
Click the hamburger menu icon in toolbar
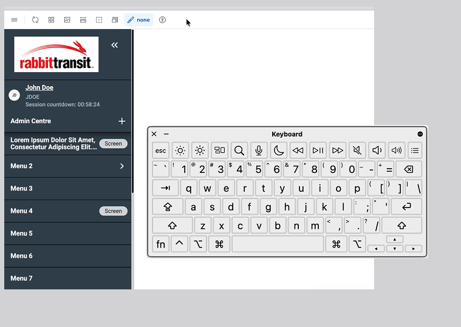click(15, 20)
